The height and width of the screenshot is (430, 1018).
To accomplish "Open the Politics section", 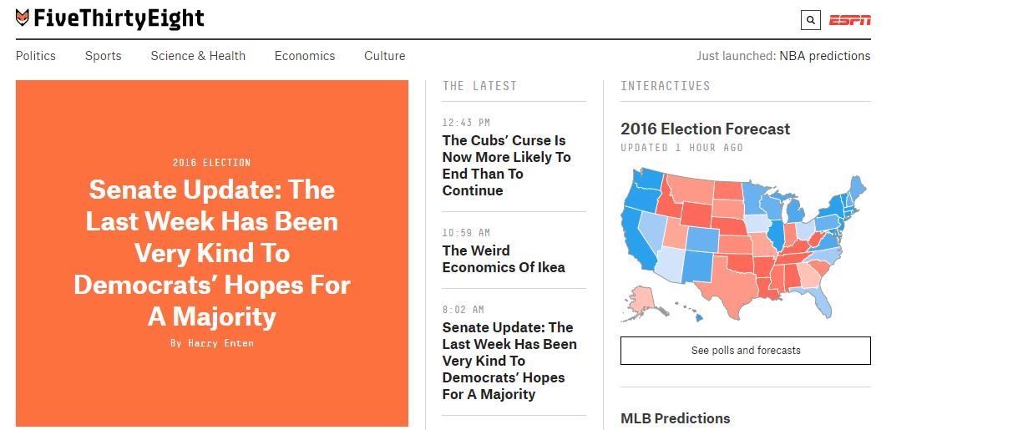I will coord(36,56).
